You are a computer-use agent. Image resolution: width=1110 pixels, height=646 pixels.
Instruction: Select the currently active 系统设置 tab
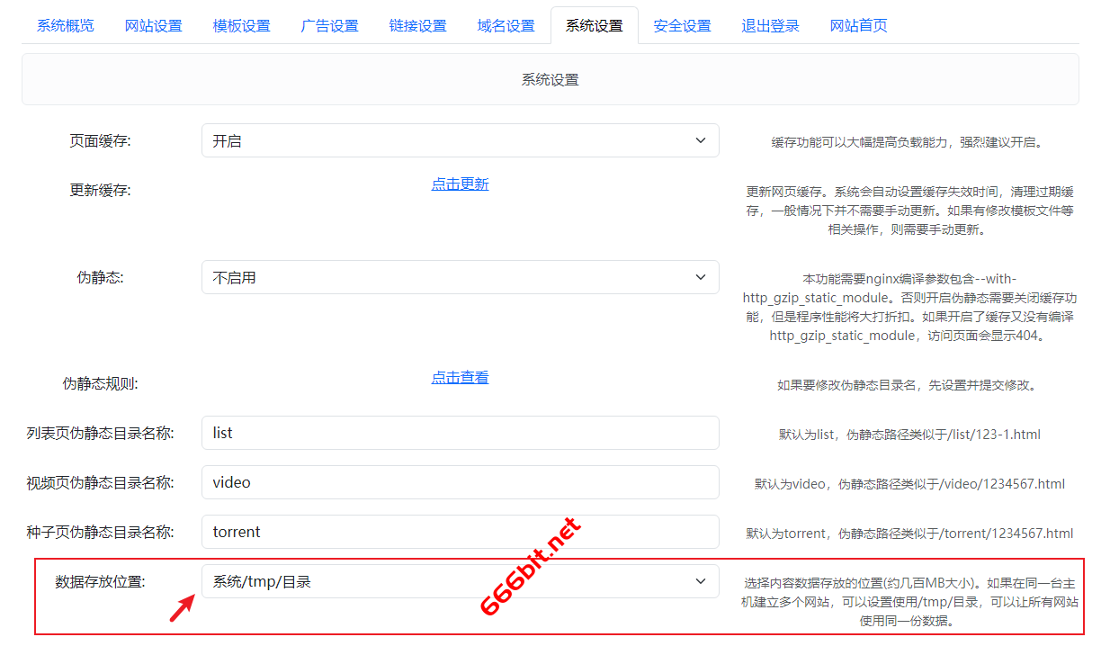click(x=594, y=26)
